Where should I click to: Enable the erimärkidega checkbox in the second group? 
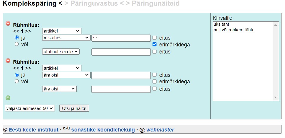pyautogui.click(x=155, y=82)
